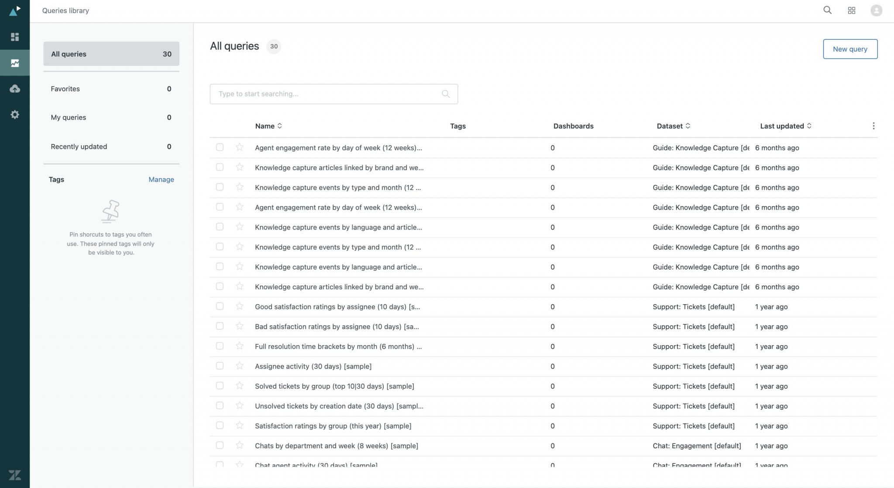This screenshot has width=894, height=488.
Task: Click the Explore logo at top left
Action: [x=15, y=10]
